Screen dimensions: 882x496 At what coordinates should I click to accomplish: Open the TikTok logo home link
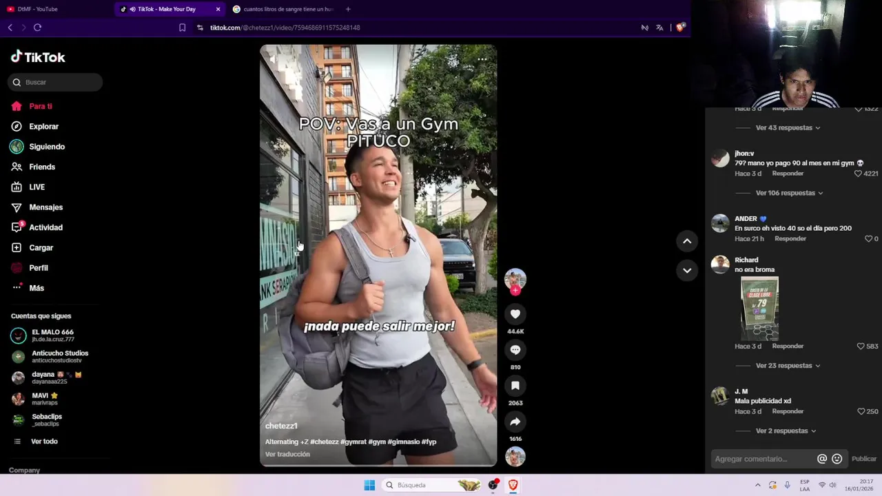(x=38, y=57)
